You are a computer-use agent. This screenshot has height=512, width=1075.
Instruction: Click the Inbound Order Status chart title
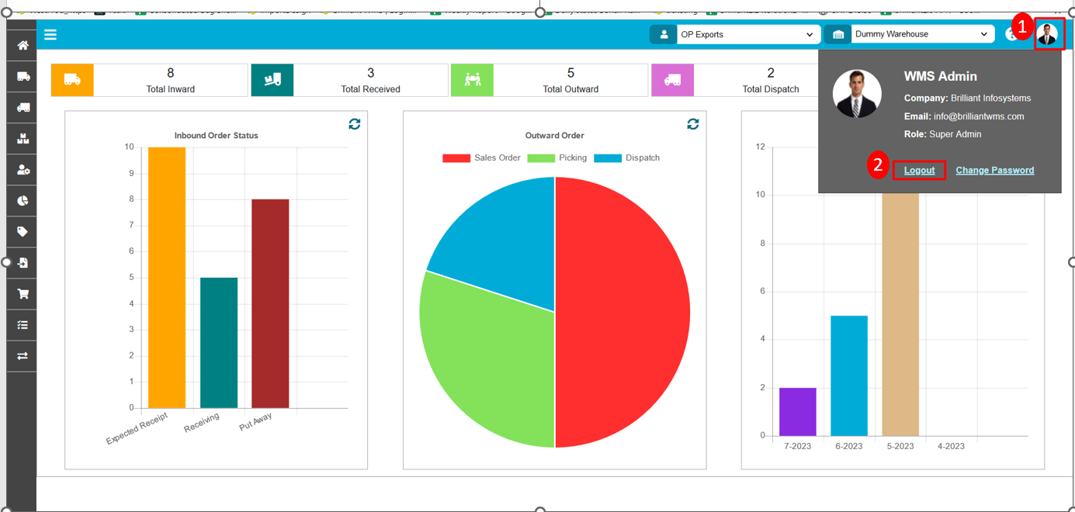(x=216, y=136)
